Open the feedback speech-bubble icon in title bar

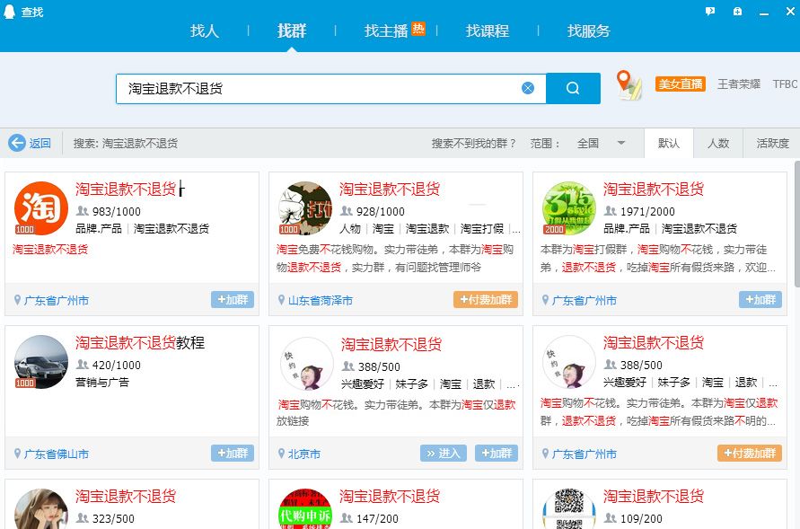click(x=709, y=11)
